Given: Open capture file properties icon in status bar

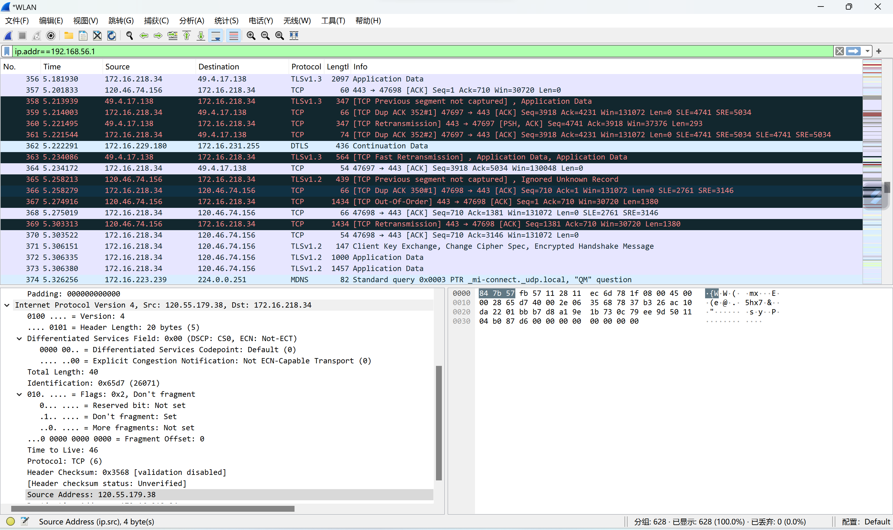Looking at the screenshot, I should click(x=25, y=521).
